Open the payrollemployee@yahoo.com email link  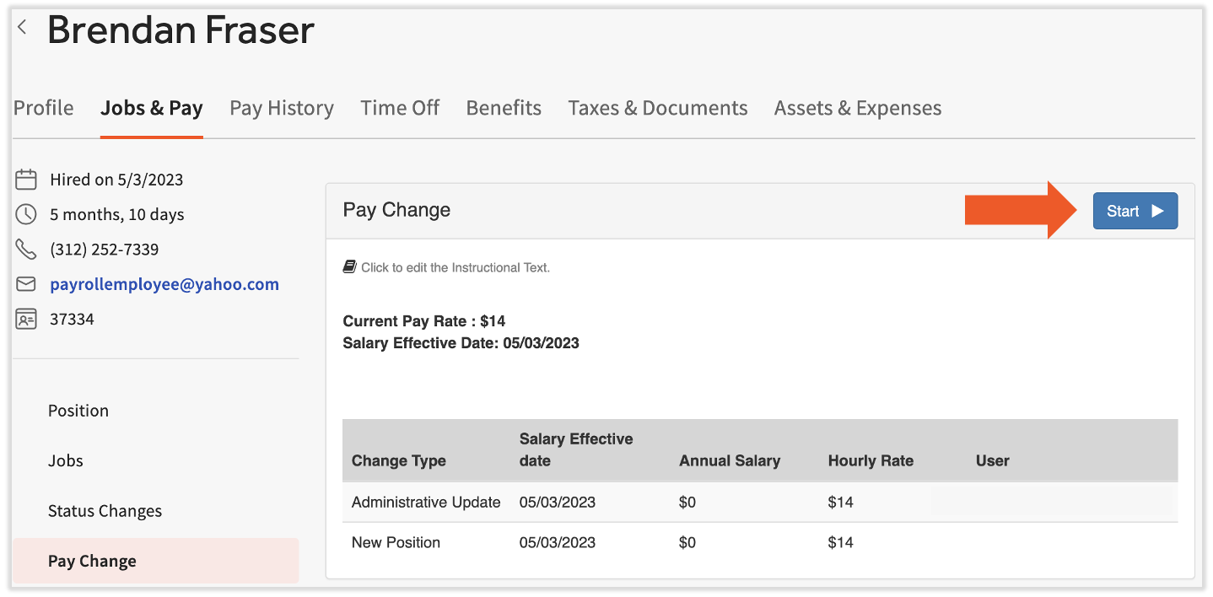point(164,283)
